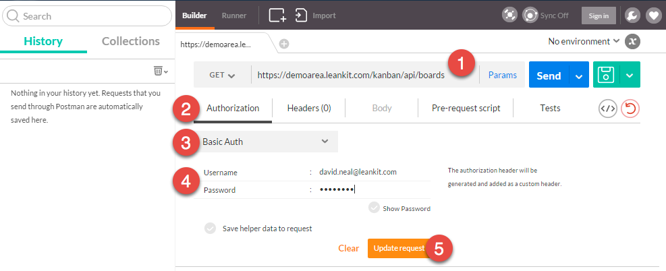666x271 pixels.
Task: Open the settings wrench icon
Action: [632, 16]
